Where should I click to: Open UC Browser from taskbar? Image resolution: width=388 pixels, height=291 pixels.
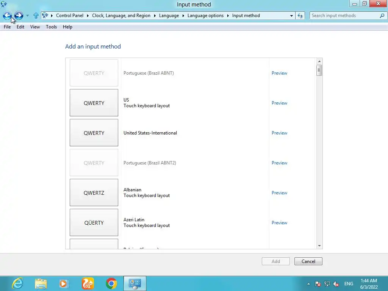pos(88,283)
